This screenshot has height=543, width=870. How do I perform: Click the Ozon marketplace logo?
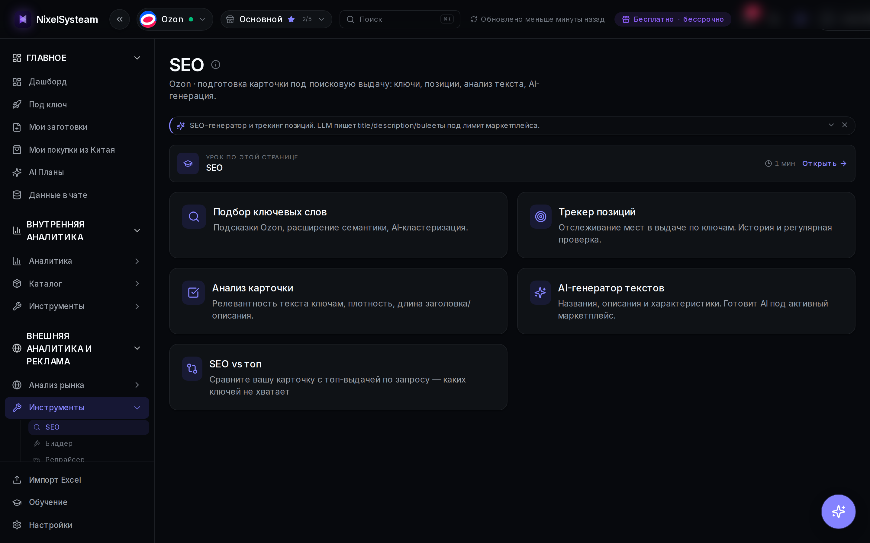(148, 19)
